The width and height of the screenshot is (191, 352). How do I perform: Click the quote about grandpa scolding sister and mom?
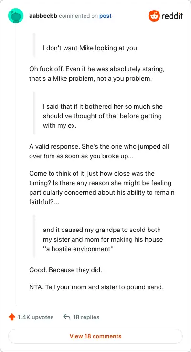[x=103, y=239]
